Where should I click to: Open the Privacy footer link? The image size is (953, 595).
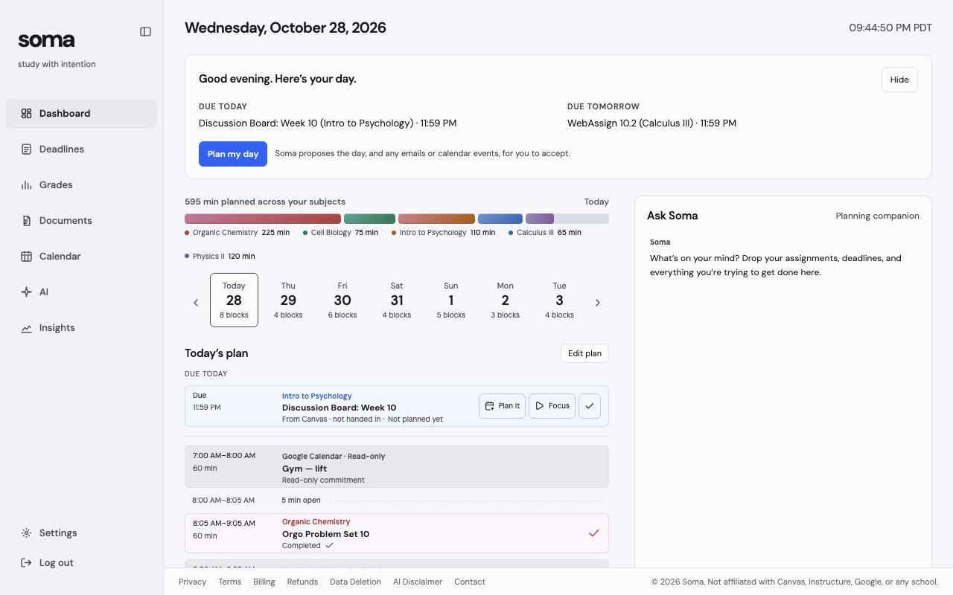(192, 582)
